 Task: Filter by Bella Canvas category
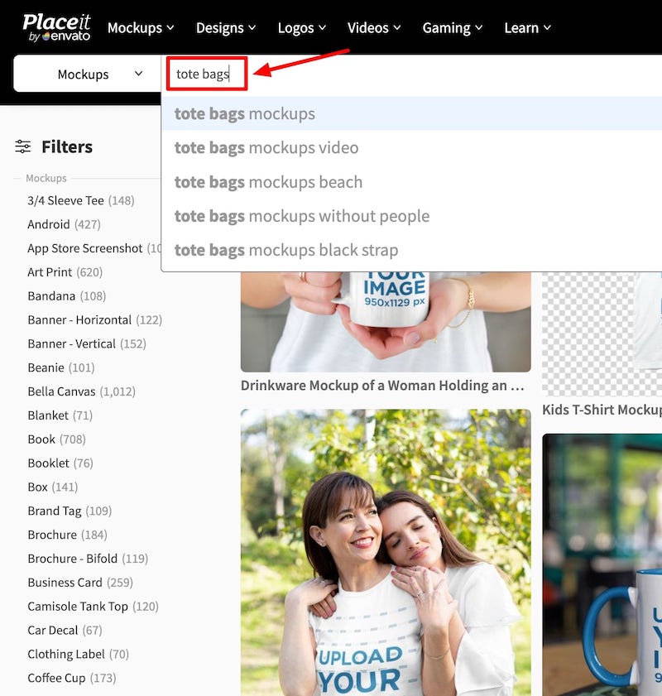coord(61,391)
